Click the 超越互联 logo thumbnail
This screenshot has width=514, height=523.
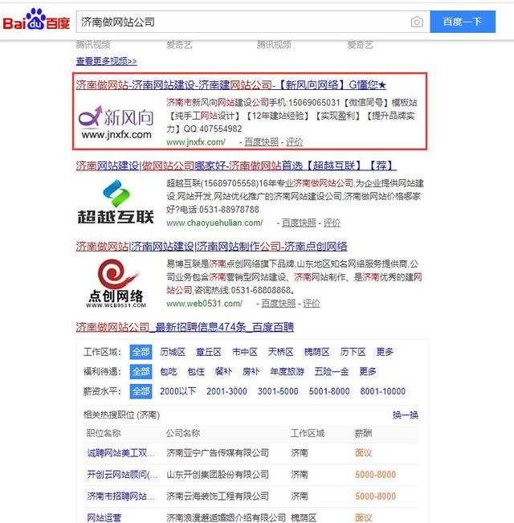click(x=116, y=202)
